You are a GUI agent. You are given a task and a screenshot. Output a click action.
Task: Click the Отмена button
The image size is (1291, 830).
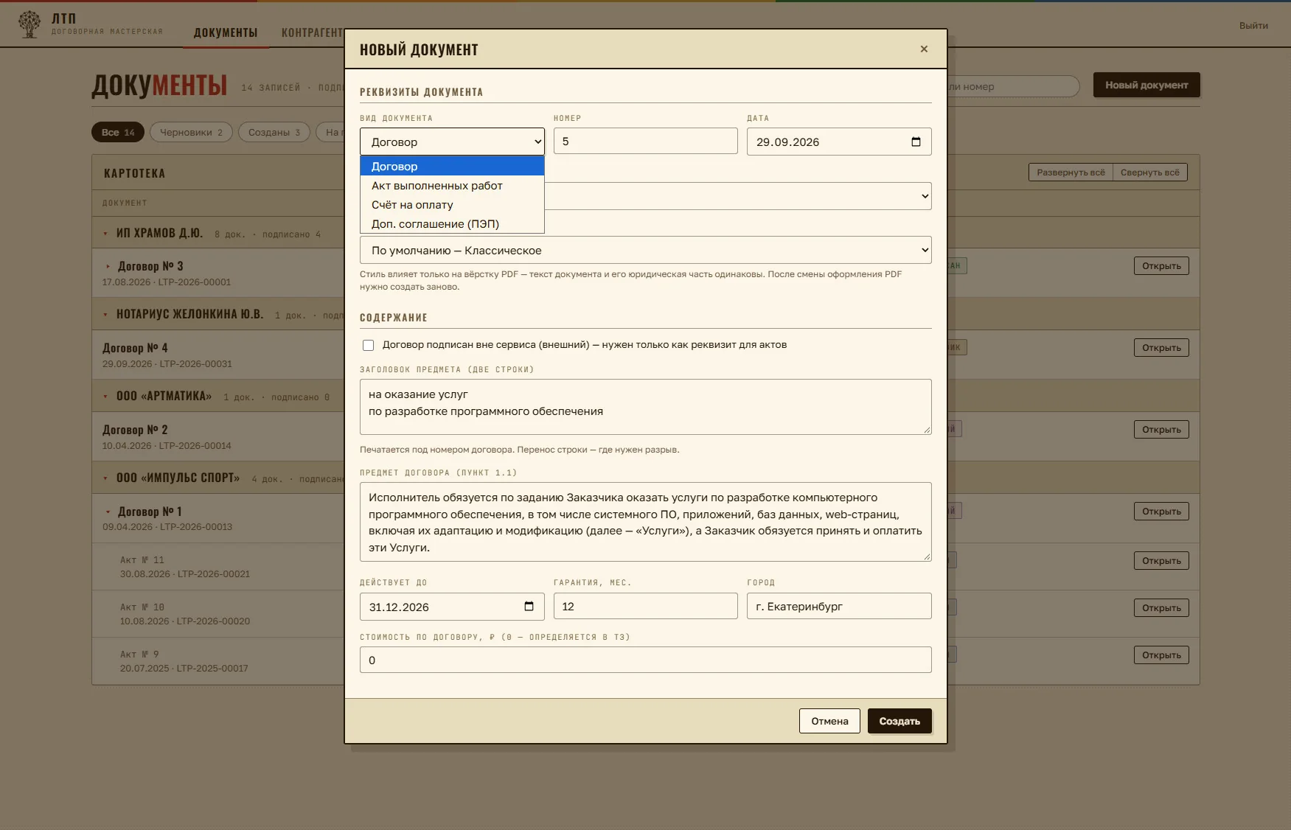coord(829,721)
